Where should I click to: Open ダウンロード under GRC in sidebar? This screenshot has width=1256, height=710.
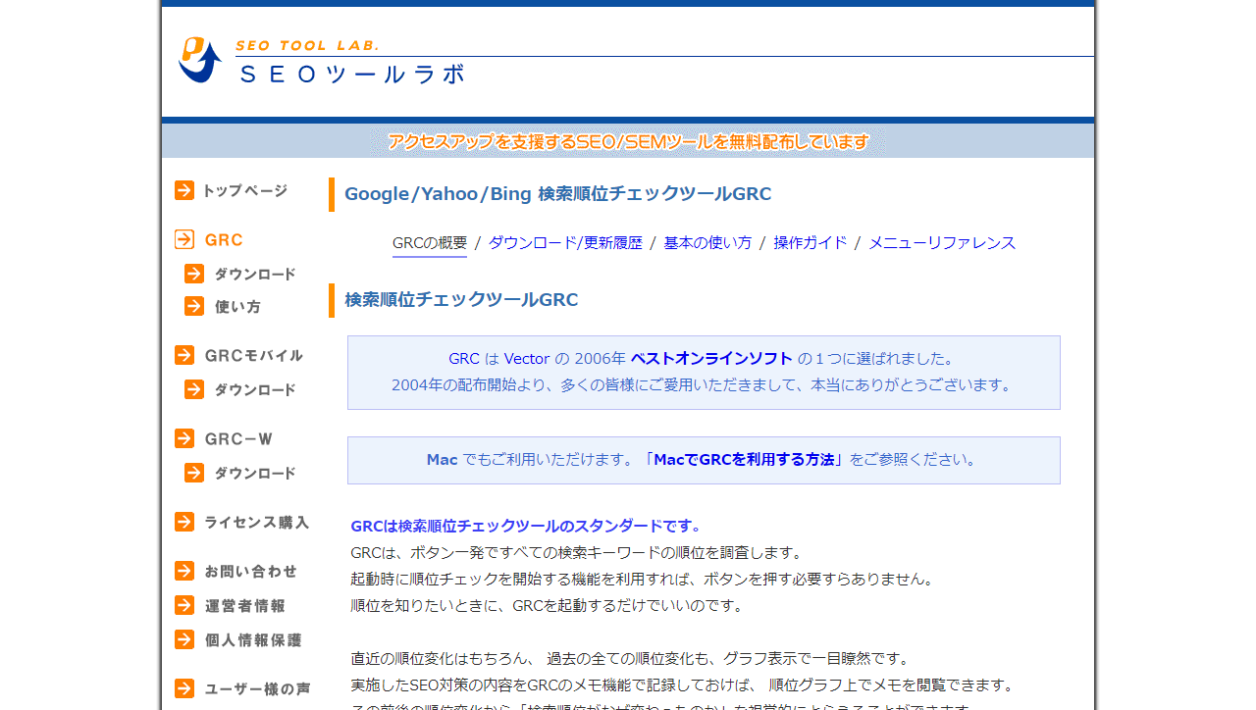(x=255, y=275)
